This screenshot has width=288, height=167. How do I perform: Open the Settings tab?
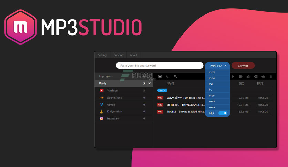coord(102,55)
